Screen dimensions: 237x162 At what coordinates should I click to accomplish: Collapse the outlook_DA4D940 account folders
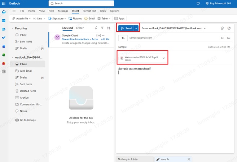[x=13, y=57]
